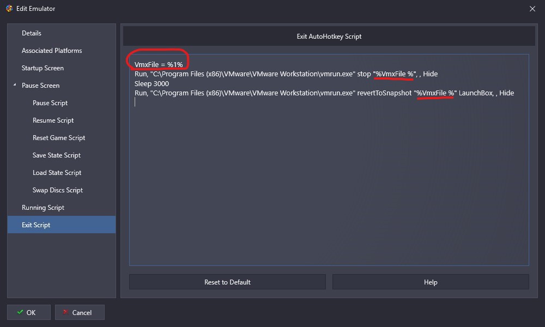Click the 'Sleep 3000' line

tap(152, 84)
